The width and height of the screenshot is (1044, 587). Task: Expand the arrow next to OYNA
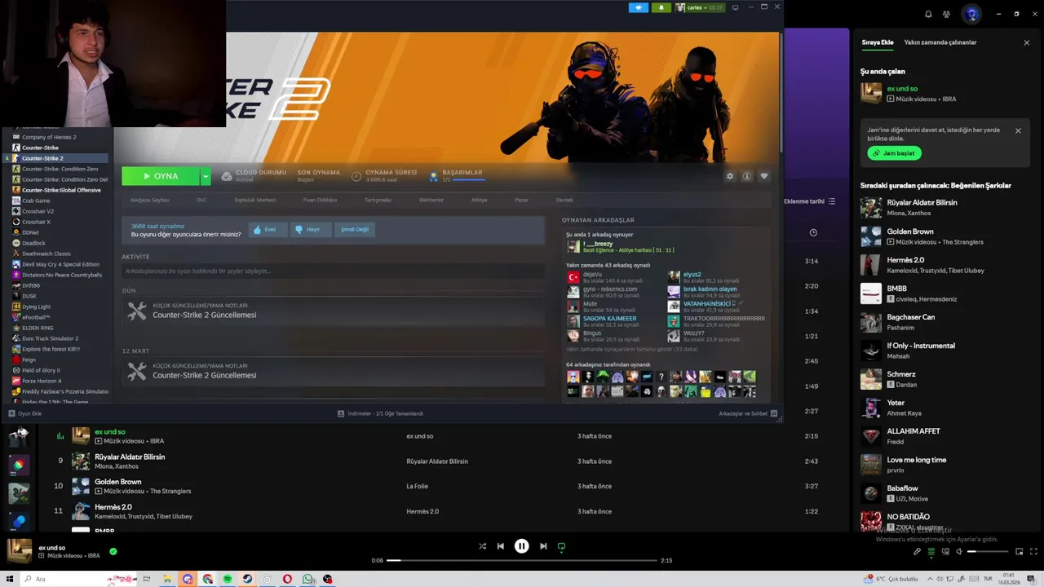[x=206, y=176]
